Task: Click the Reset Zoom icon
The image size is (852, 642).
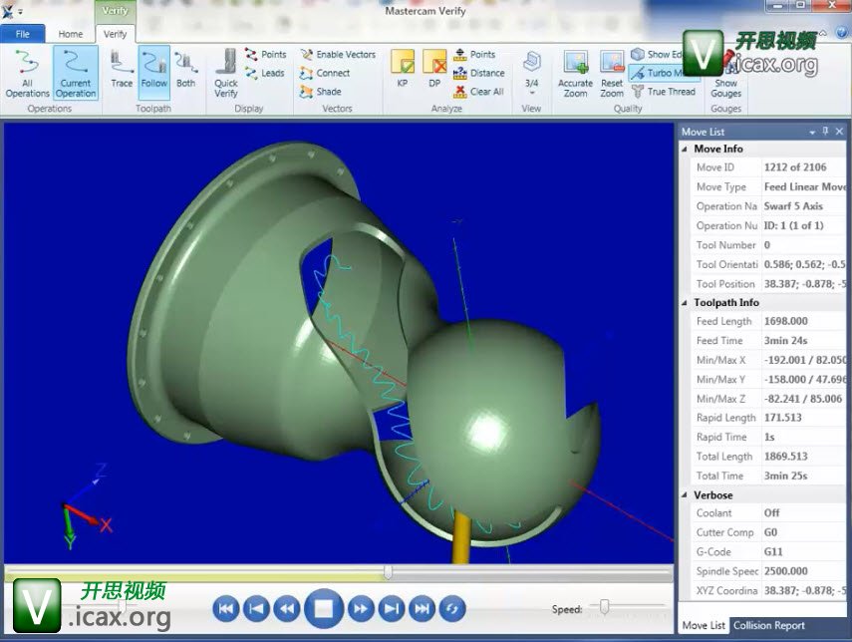Action: pos(612,71)
